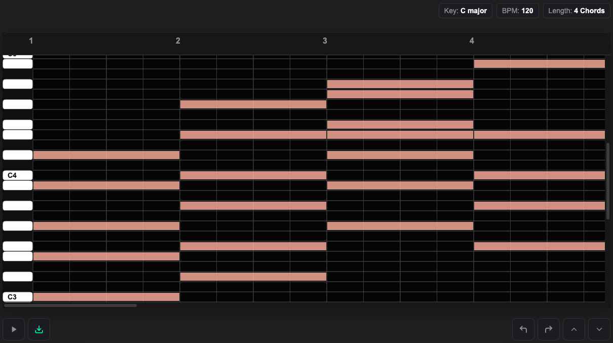The width and height of the screenshot is (613, 343).
Task: Select the topmost note in bar 4
Action: coord(539,64)
